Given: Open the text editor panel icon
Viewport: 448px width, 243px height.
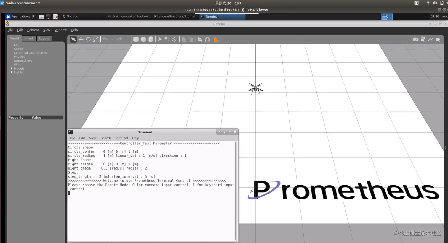Looking at the screenshot, I should coord(55,17).
